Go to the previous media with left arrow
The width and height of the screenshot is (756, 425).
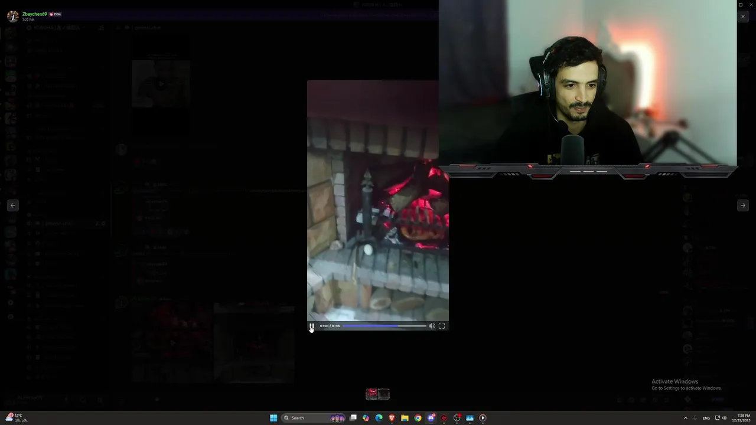(13, 205)
